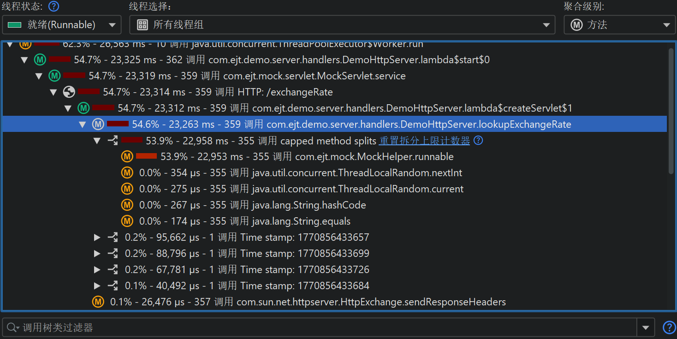Expand Time stamp 1770856433684 node
The height and width of the screenshot is (339, 677).
coord(97,285)
